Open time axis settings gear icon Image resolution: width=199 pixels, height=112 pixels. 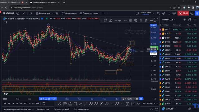click(x=155, y=99)
